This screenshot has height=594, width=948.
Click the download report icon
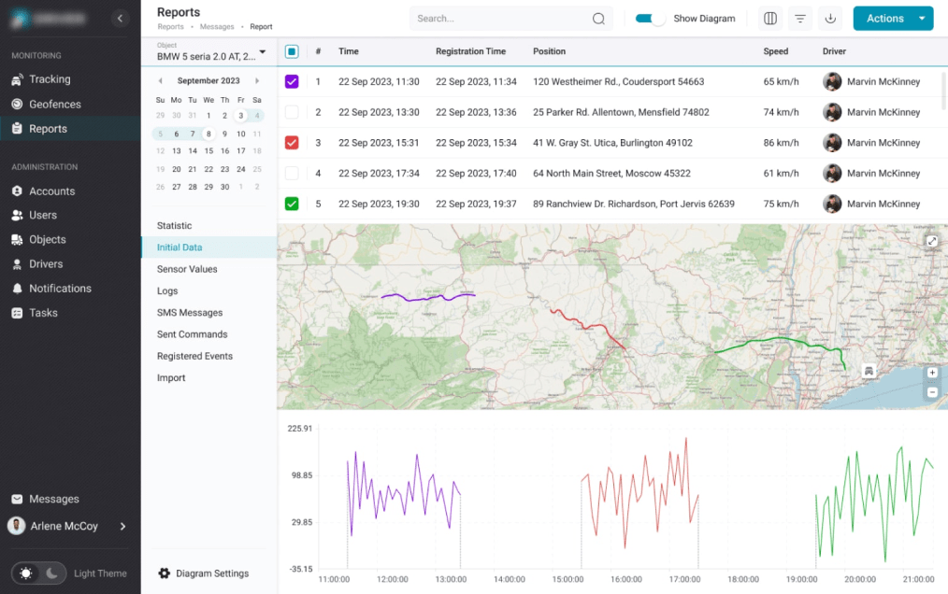click(x=830, y=19)
